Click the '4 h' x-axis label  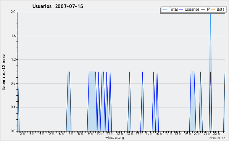(x=42, y=133)
